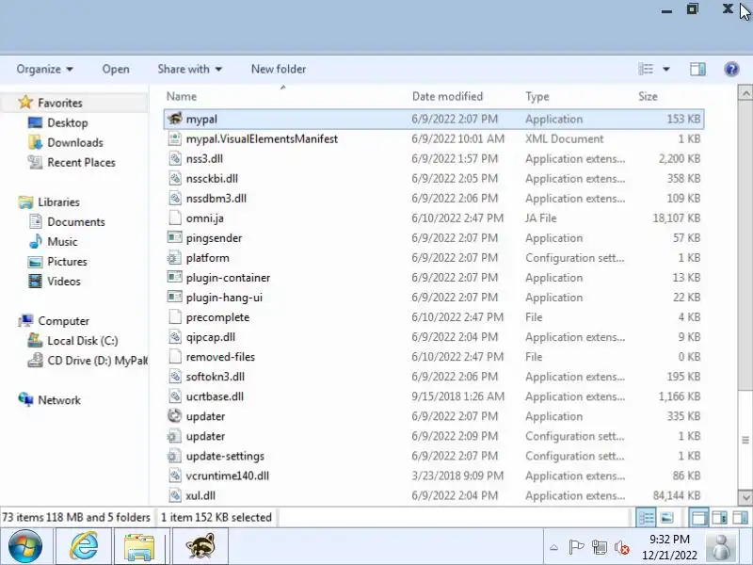Click the scrollbar down arrow
753x565 pixels.
(x=745, y=498)
